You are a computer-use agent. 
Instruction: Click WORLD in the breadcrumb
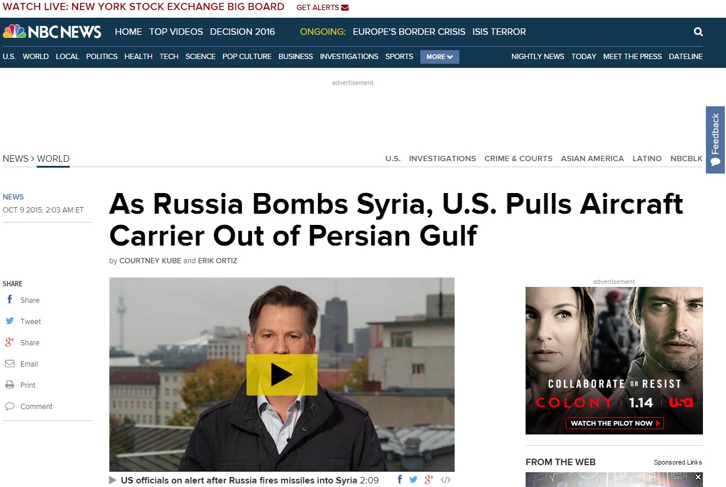53,159
